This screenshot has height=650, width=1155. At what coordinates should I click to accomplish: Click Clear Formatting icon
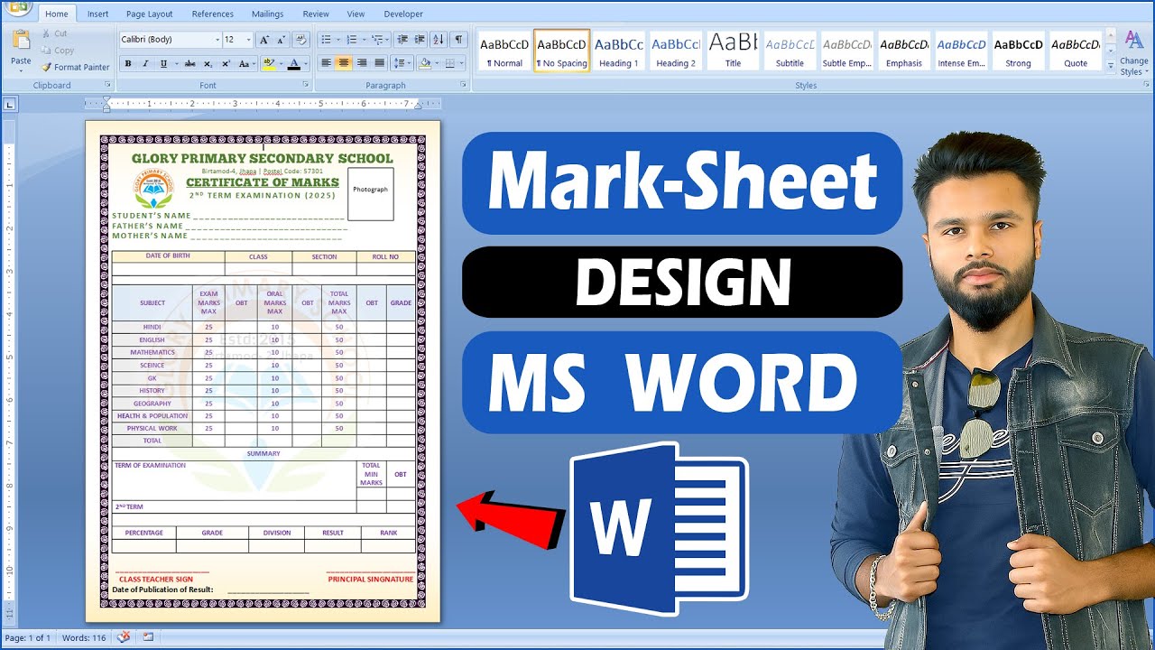tap(301, 40)
